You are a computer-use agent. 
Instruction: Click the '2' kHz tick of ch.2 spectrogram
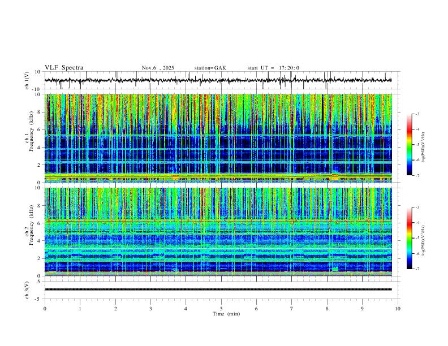(x=39, y=258)
